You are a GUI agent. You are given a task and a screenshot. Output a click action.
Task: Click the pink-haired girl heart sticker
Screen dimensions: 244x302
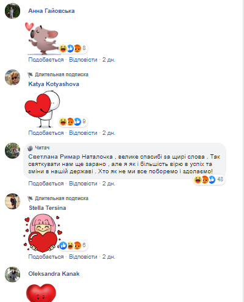click(43, 233)
